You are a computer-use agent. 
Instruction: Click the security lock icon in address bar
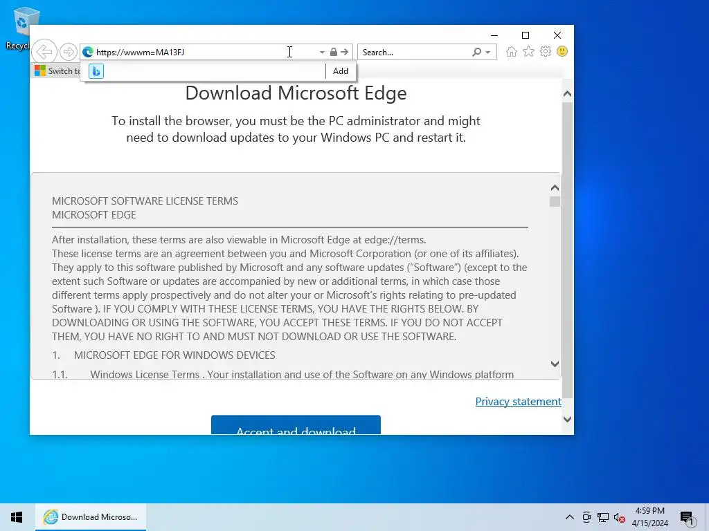coord(333,52)
